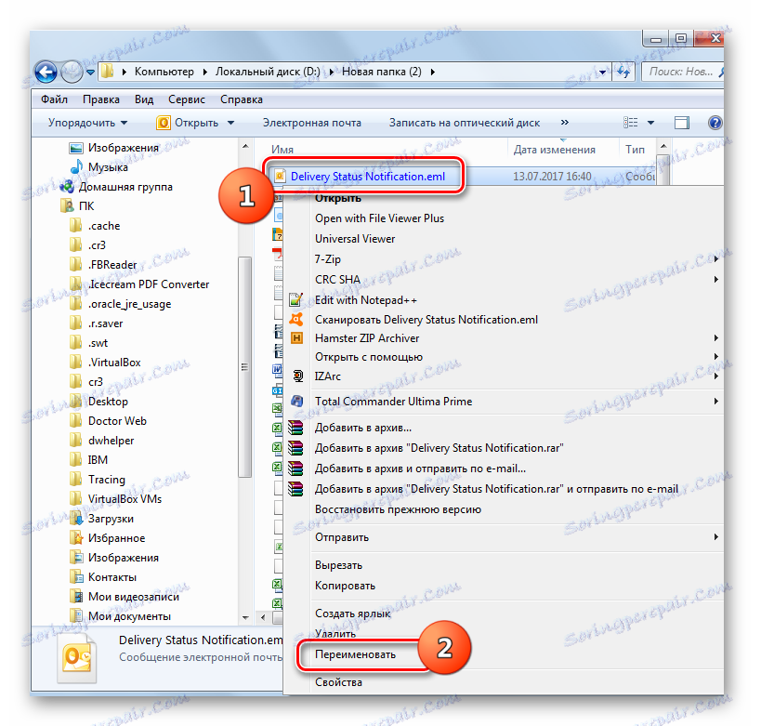Open recent pages dropdown near navigation arrows

(x=91, y=73)
